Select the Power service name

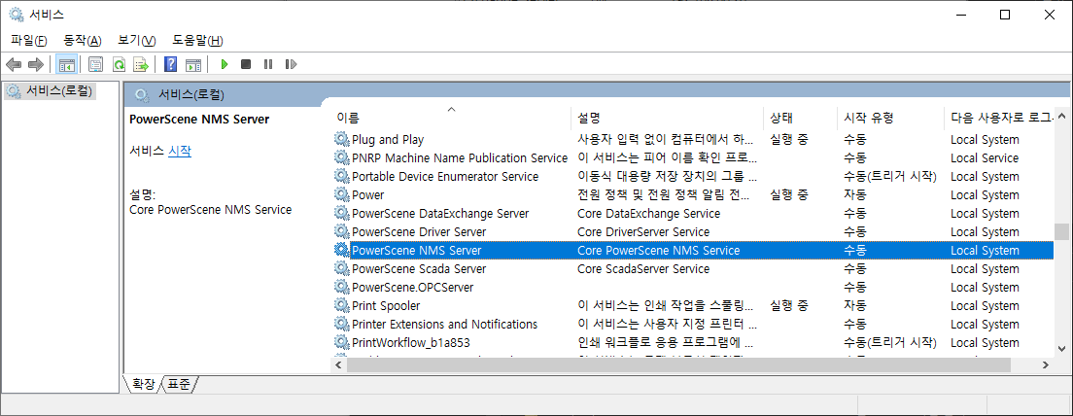pos(367,195)
